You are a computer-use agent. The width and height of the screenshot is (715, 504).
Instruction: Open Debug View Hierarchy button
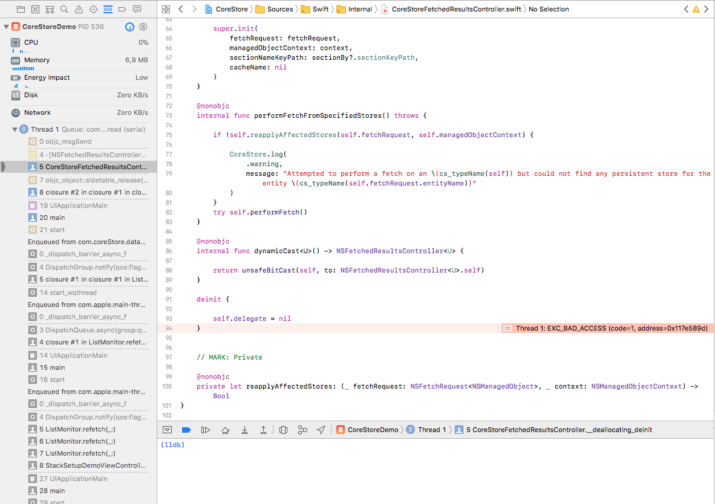283,430
